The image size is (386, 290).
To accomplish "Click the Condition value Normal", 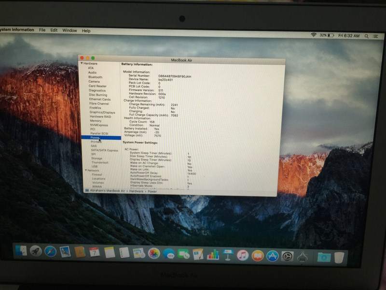I will coord(154,125).
